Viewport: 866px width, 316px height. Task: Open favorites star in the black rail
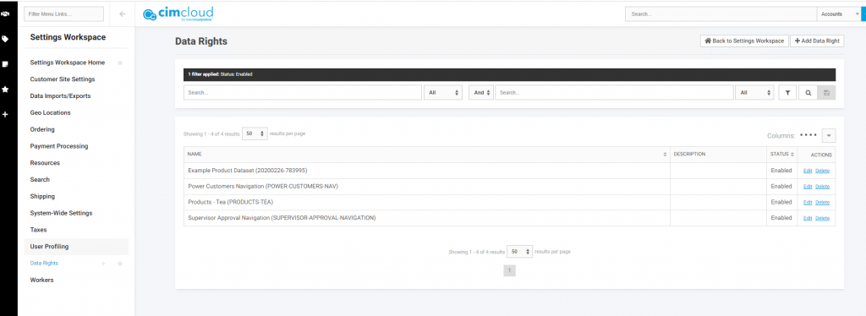[6, 89]
